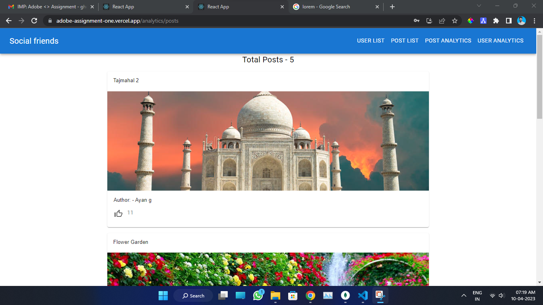
Task: Open the colorful pinwheel extension icon
Action: (471, 21)
